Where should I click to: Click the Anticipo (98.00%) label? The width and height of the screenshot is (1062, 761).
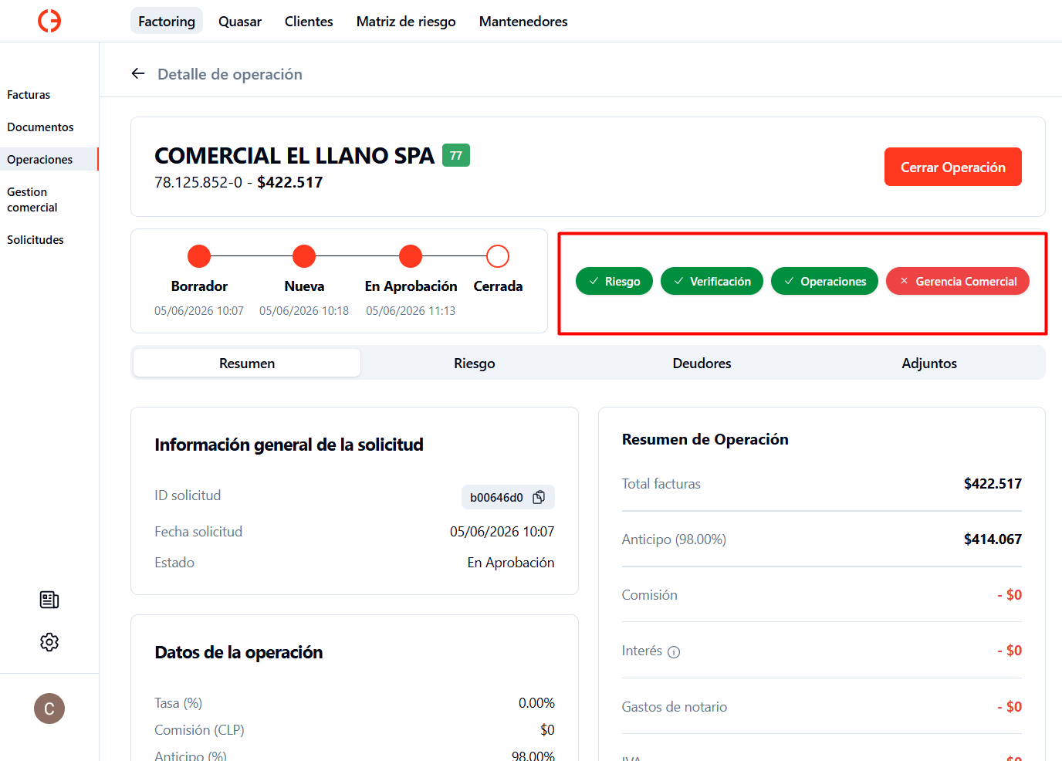[674, 539]
